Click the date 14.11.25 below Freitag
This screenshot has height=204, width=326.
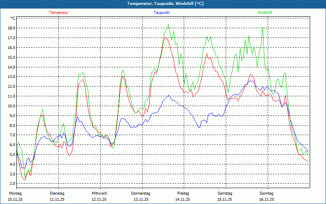pos(183,200)
